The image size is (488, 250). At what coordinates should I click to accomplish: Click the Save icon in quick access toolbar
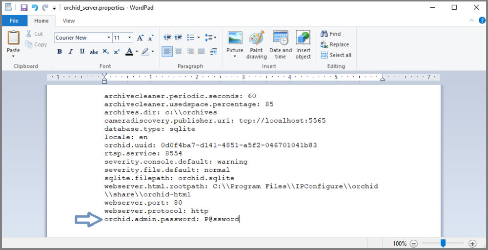pos(24,7)
